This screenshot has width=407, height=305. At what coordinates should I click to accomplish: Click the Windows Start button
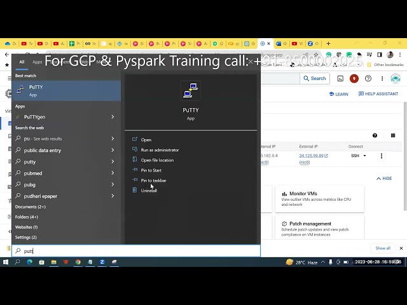coord(6,262)
